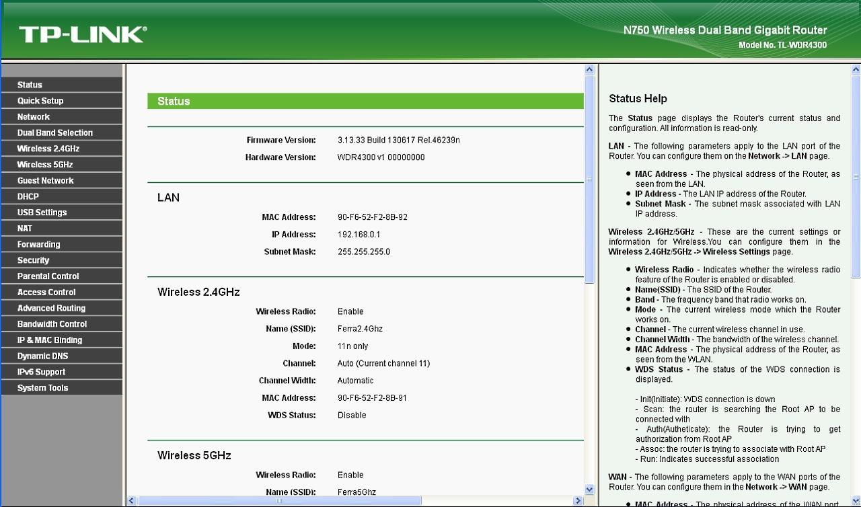861x507 pixels.
Task: Click the main pane vertical scrollbar thumb
Action: pyautogui.click(x=590, y=178)
